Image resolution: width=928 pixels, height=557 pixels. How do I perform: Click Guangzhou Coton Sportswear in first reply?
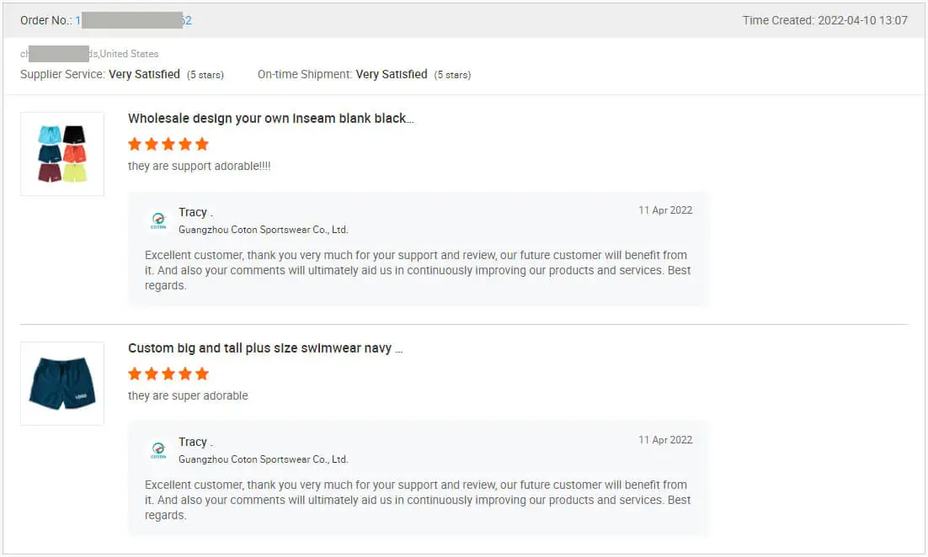coord(263,230)
